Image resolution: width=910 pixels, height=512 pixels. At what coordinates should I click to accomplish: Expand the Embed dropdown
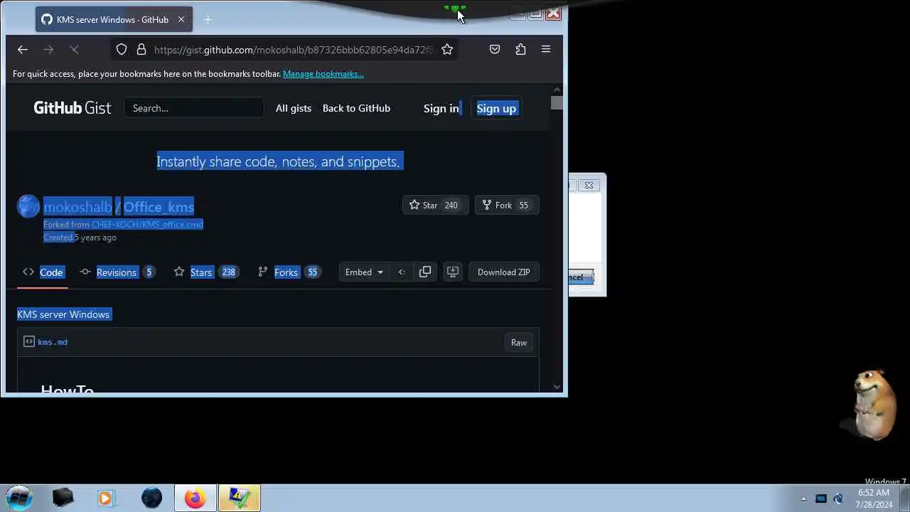pos(364,272)
